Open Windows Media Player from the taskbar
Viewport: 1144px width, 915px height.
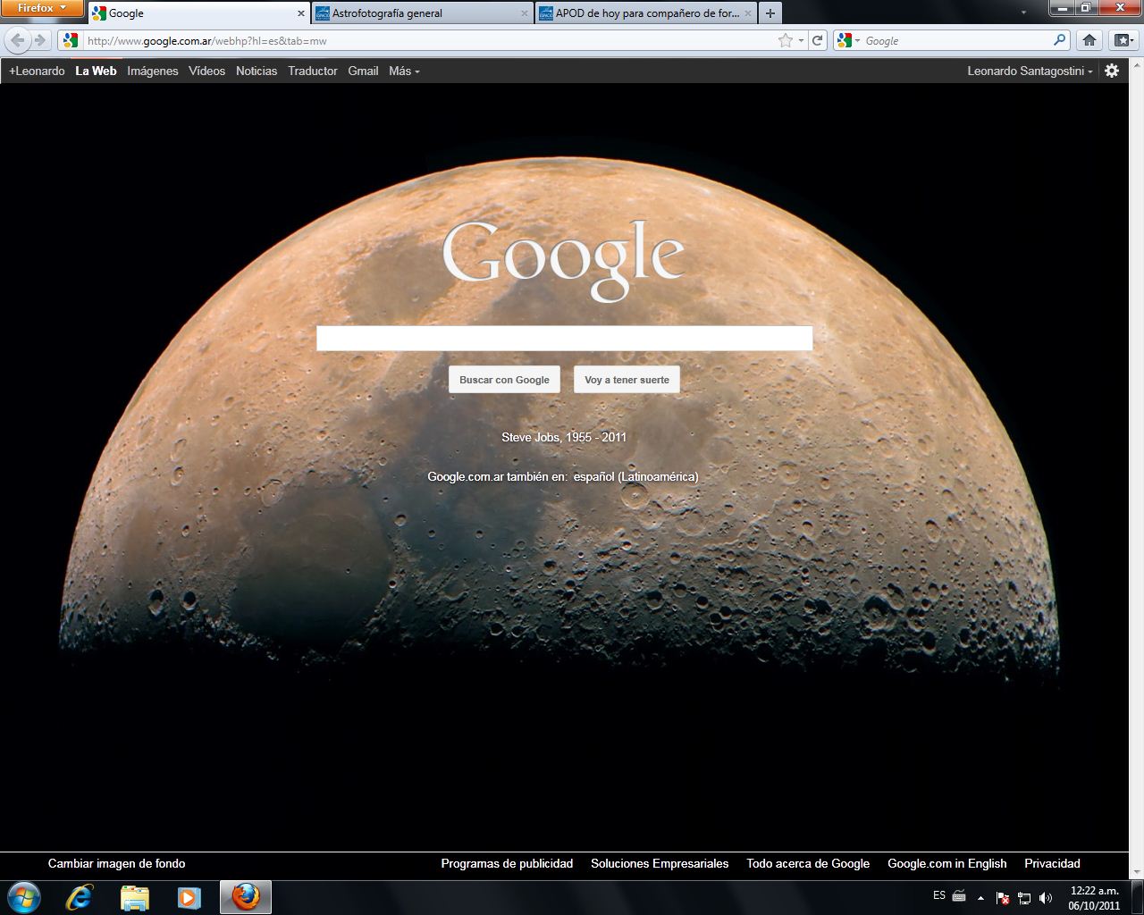[189, 897]
